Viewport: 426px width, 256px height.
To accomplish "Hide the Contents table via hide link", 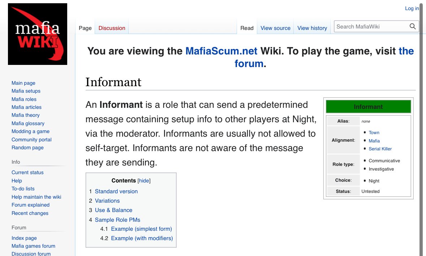I will click(x=144, y=181).
